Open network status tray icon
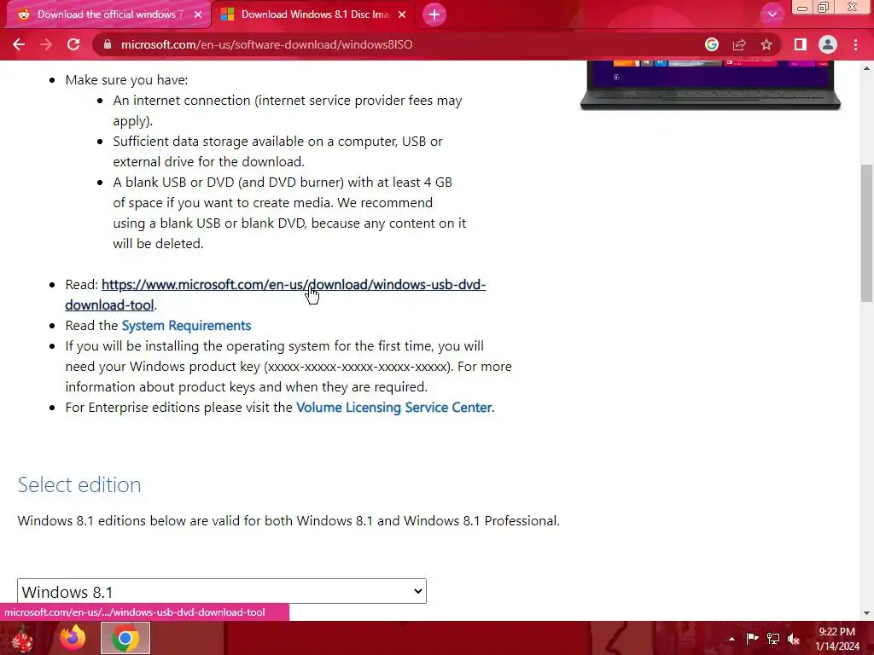The width and height of the screenshot is (874, 655). pyautogui.click(x=772, y=638)
